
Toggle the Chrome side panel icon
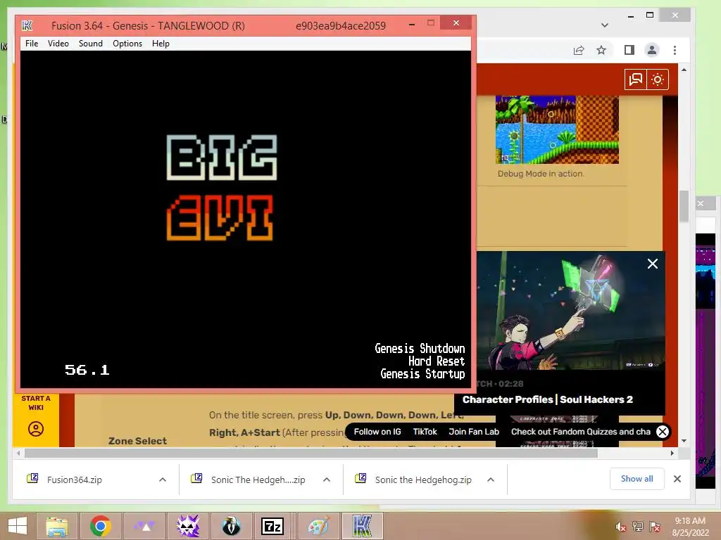(629, 50)
